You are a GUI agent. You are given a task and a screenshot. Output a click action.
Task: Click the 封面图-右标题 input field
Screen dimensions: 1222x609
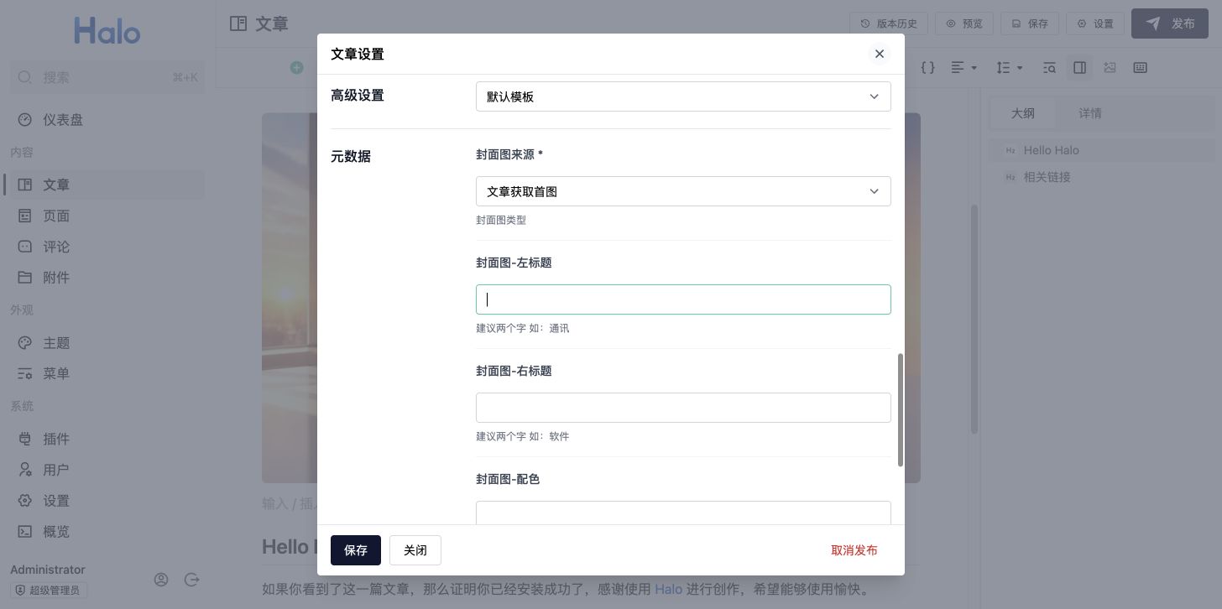[683, 408]
